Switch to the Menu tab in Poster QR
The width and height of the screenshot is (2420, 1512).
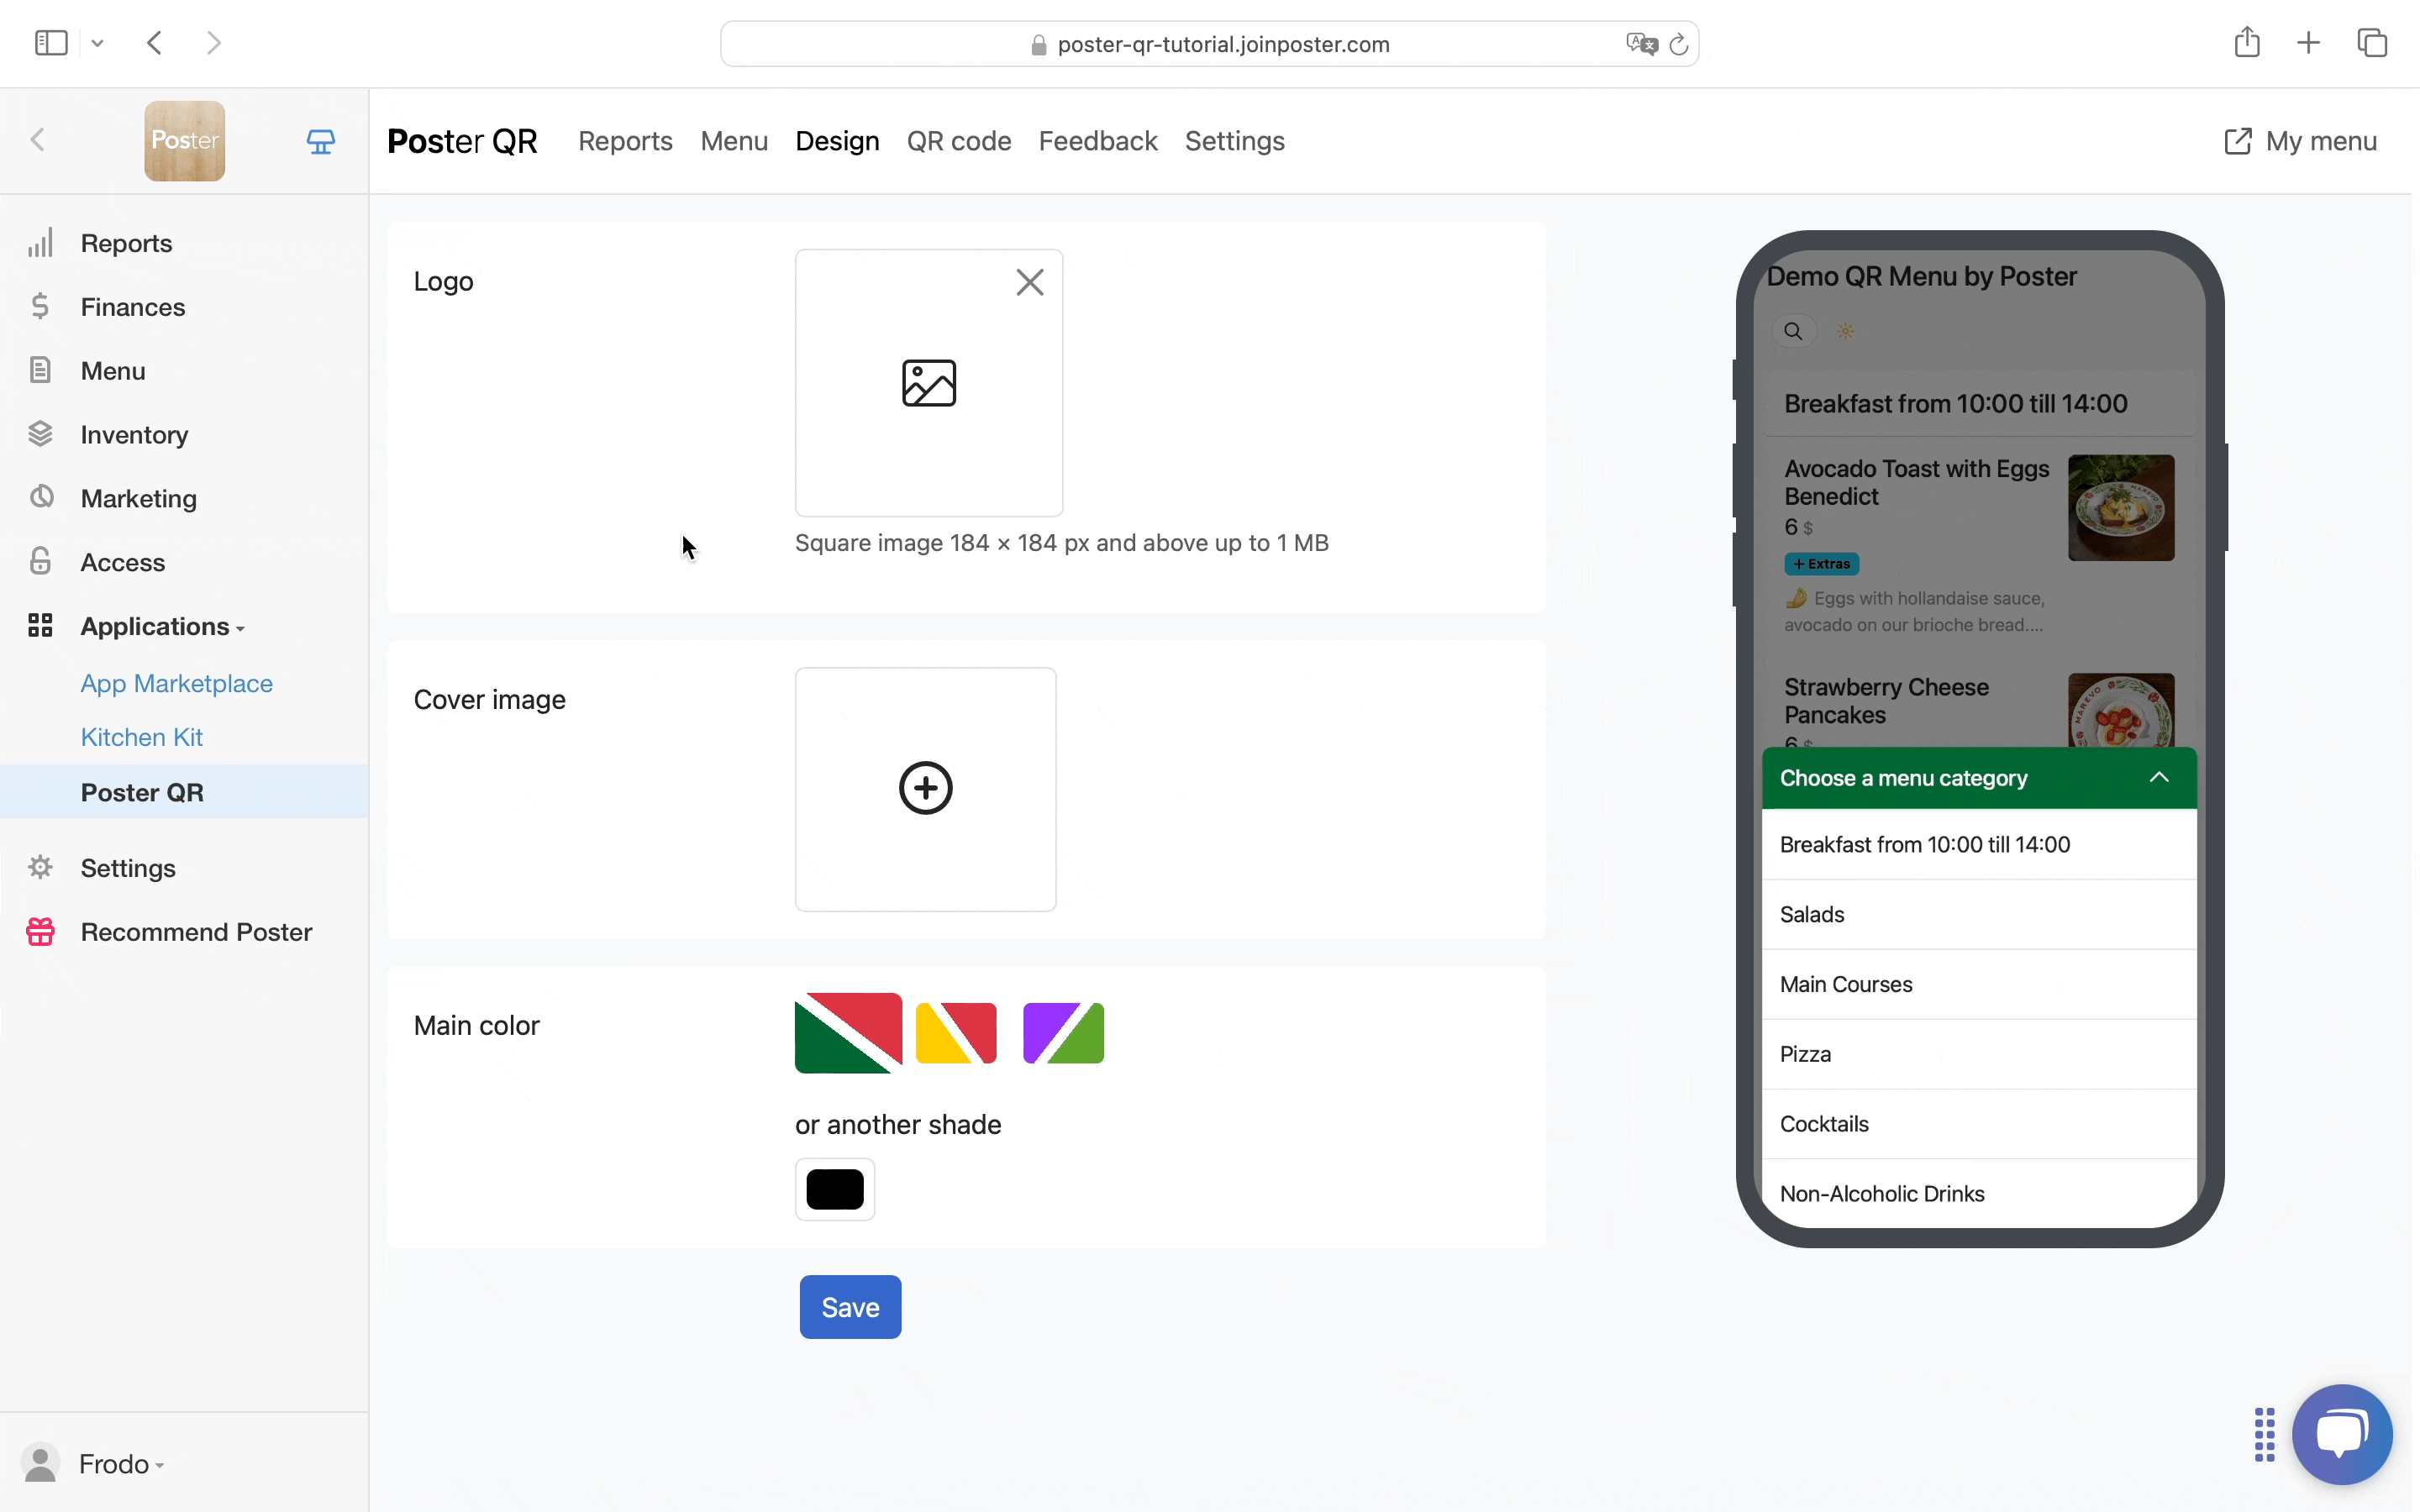[734, 141]
